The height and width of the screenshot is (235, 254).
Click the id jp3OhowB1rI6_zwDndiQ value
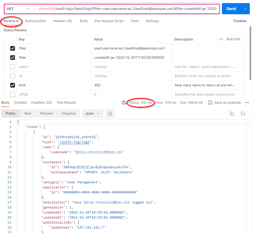click(x=75, y=137)
